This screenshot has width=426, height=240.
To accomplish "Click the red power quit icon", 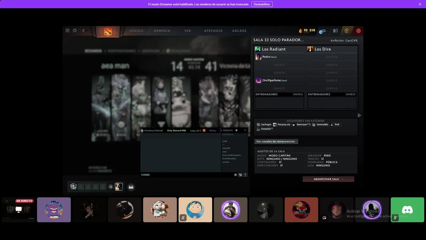I will [358, 31].
